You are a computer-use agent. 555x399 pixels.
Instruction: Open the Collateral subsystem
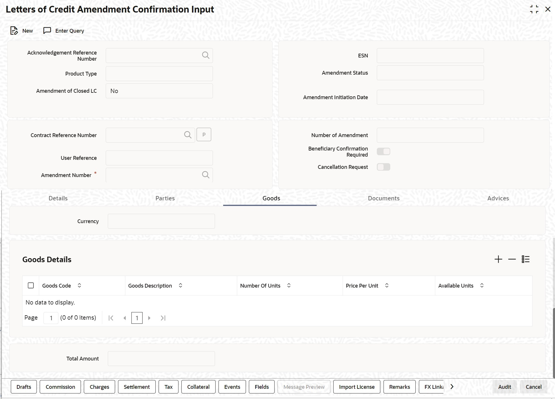pos(198,387)
